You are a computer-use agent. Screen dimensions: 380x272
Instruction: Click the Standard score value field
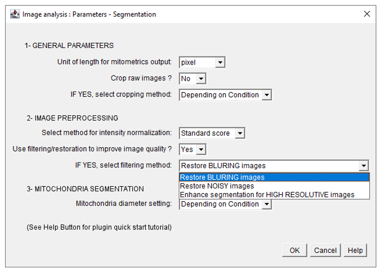[206, 133]
